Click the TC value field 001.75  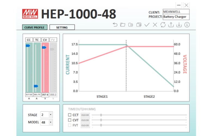tap(37, 95)
